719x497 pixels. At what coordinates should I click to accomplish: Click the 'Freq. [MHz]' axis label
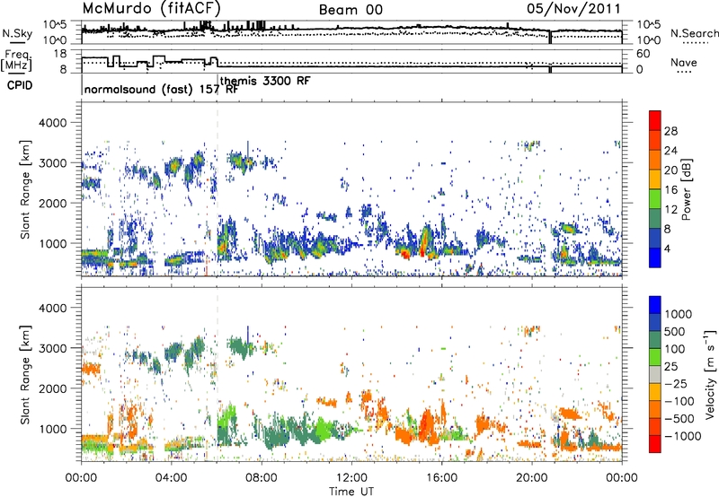pos(16,61)
